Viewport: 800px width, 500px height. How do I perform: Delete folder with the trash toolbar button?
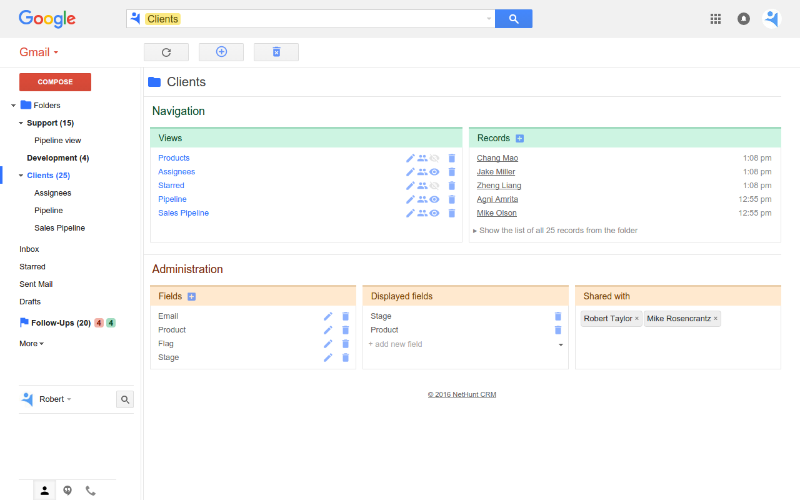276,52
